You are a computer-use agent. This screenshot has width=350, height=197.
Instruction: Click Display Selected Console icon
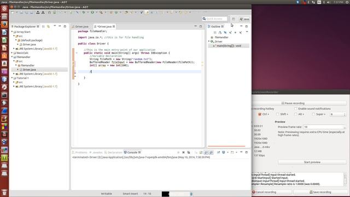click(224, 152)
